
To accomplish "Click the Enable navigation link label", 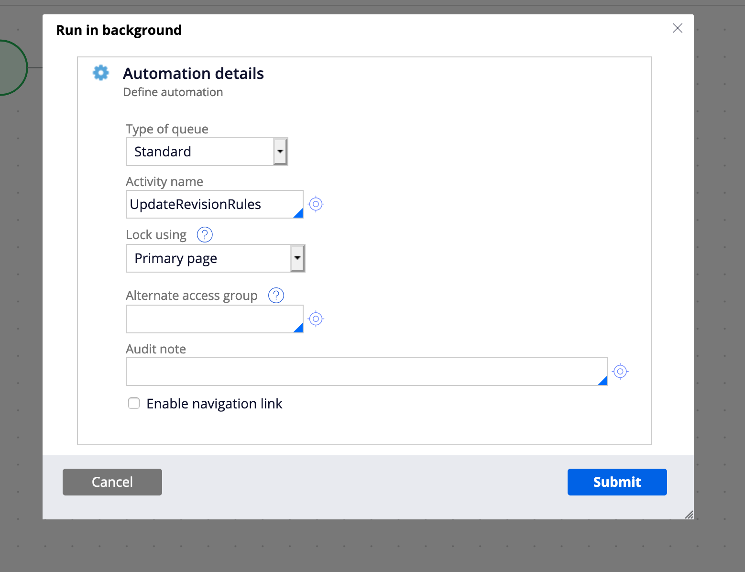I will [x=214, y=404].
